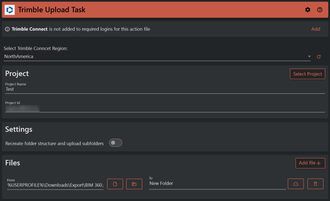
Task: Browse for a source folder using folder icon
Action: tap(134, 184)
